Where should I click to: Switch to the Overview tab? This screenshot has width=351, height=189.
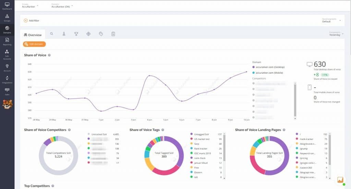coord(33,35)
